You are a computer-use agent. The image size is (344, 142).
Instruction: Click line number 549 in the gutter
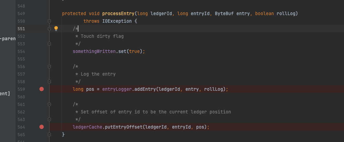[21, 14]
